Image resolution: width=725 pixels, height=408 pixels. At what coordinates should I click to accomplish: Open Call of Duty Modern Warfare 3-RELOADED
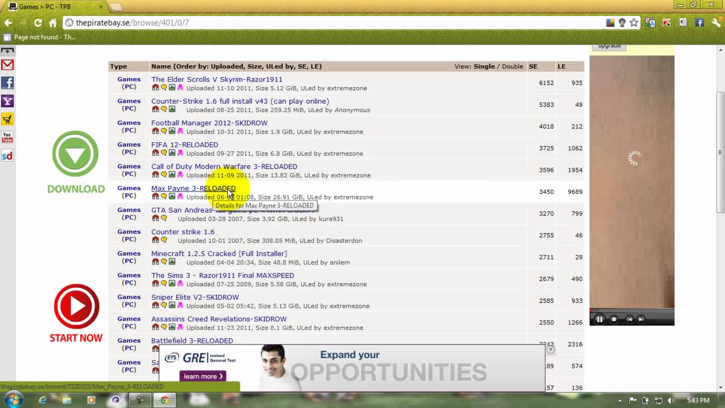(x=224, y=167)
